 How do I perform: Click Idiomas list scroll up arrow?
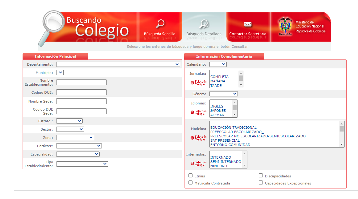point(234,103)
